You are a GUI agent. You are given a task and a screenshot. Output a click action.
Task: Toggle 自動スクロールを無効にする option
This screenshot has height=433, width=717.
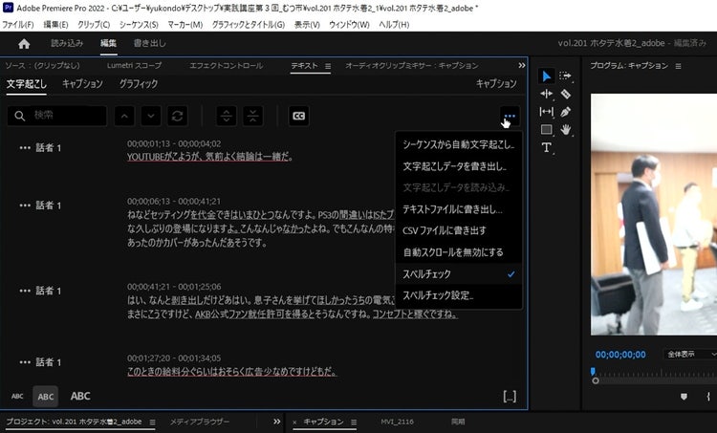[459, 252]
